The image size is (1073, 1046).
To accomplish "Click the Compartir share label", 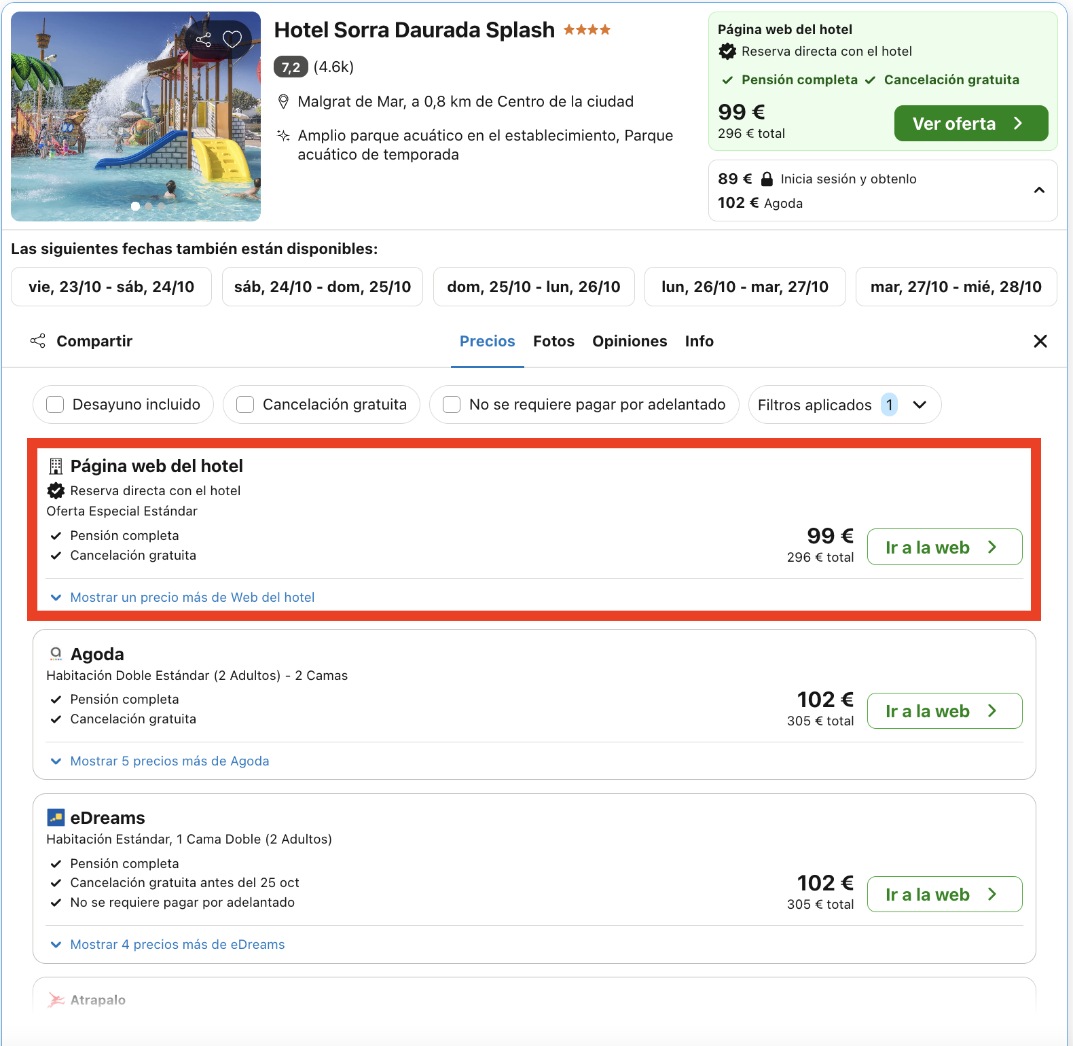I will coord(94,341).
